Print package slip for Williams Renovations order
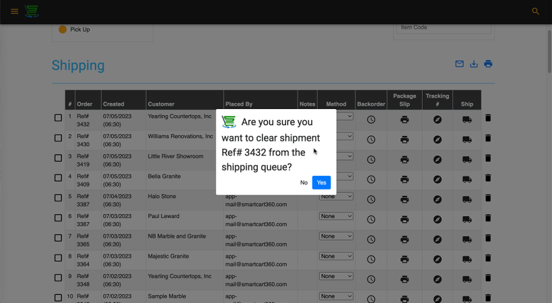This screenshot has width=552, height=303. tap(405, 139)
